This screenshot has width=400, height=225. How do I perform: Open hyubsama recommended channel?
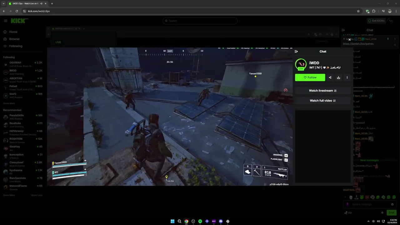[22, 172]
